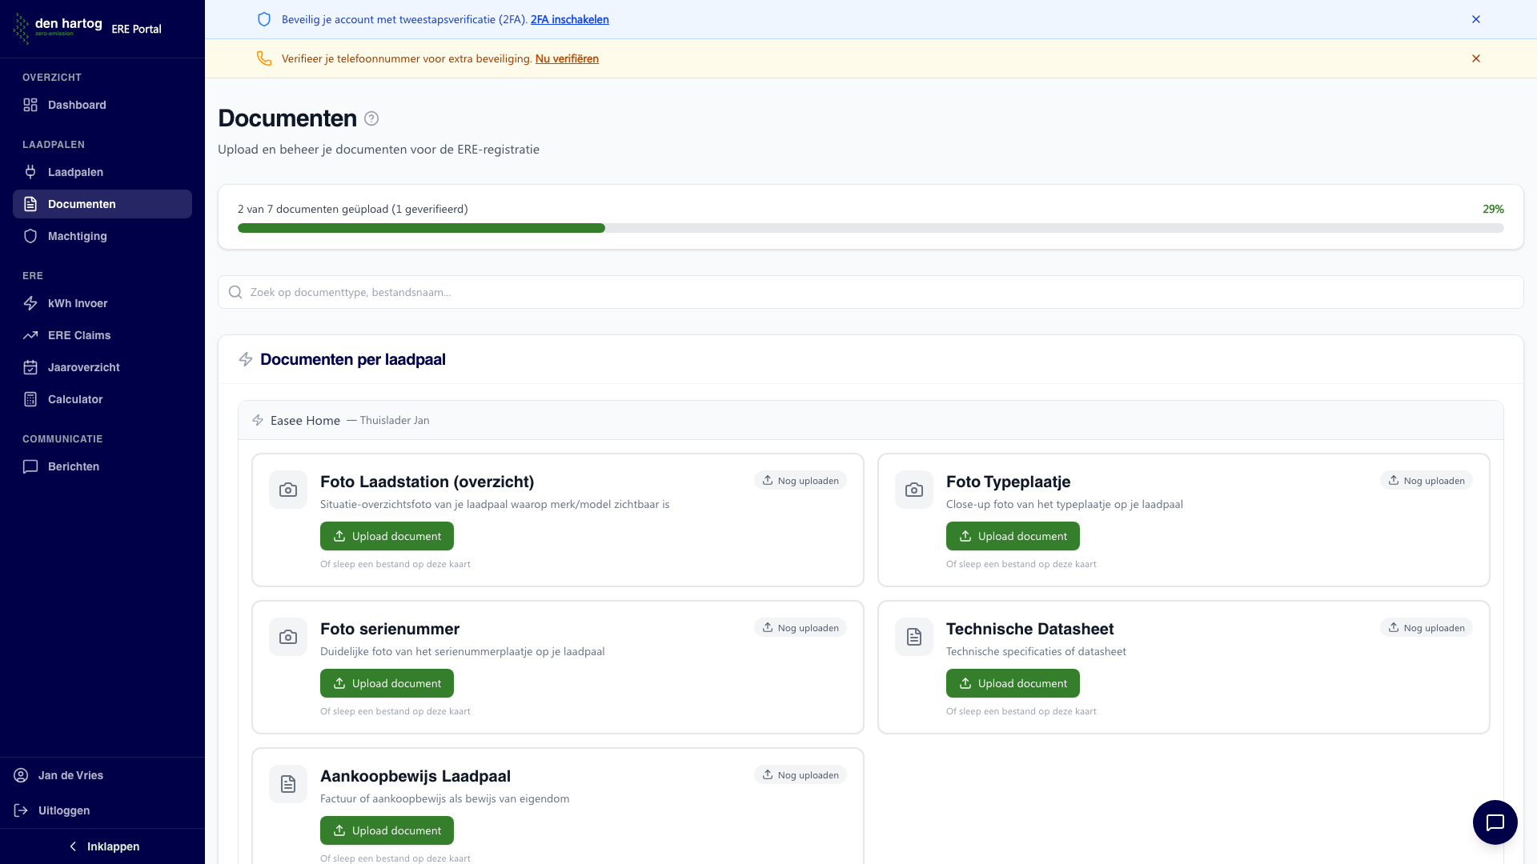The height and width of the screenshot is (864, 1537).
Task: Open Jaaroverzicht page
Action: point(102,367)
